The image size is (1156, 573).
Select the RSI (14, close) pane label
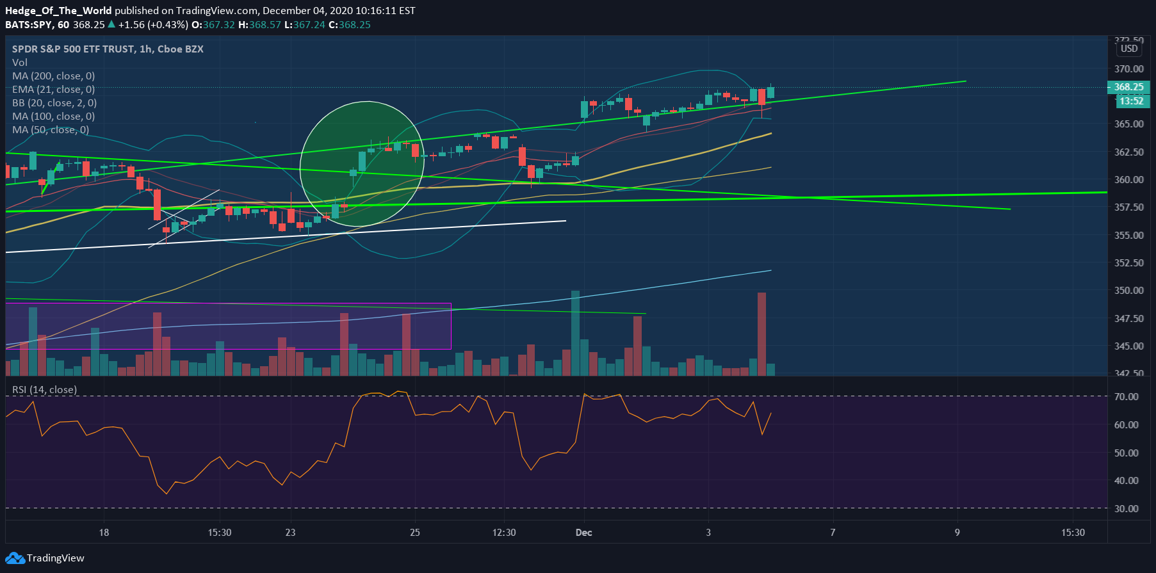click(45, 390)
